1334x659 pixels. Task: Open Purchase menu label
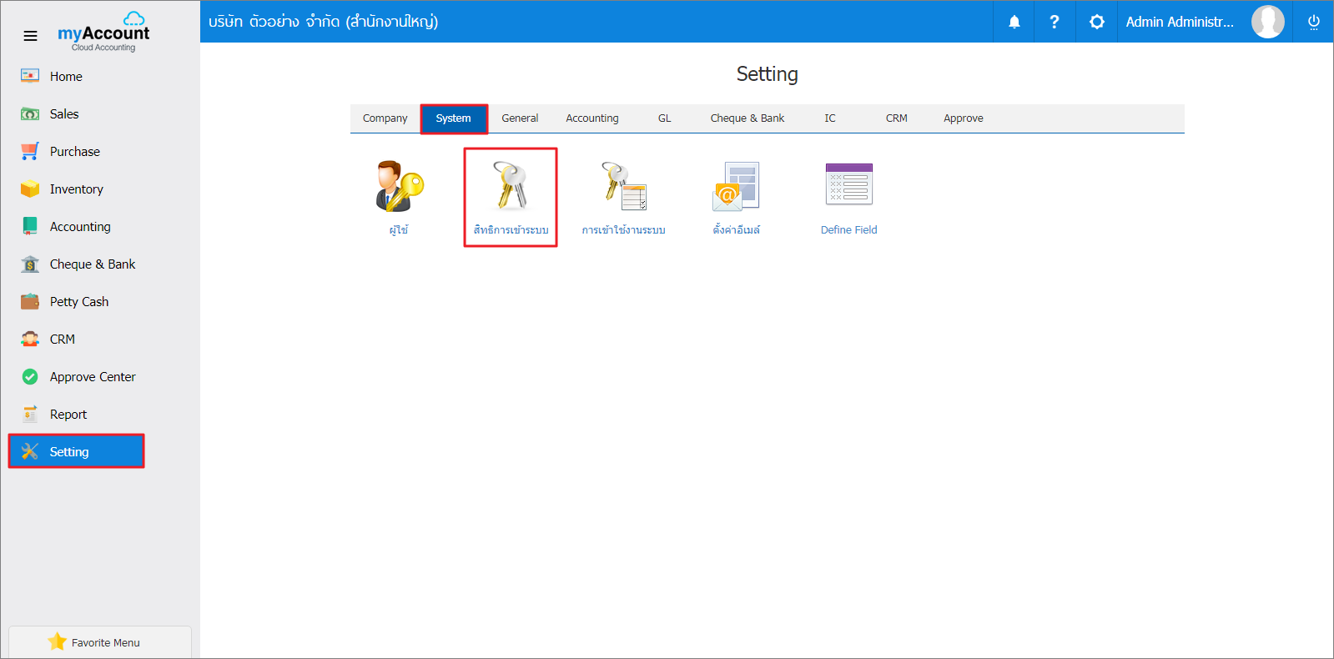tap(75, 152)
